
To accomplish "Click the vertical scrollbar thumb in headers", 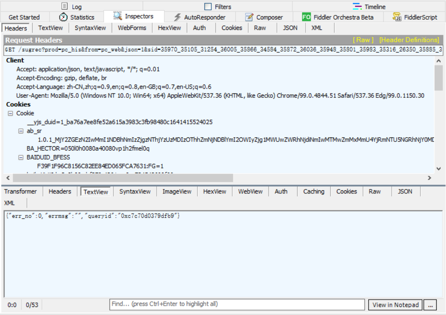I will pos(438,78).
